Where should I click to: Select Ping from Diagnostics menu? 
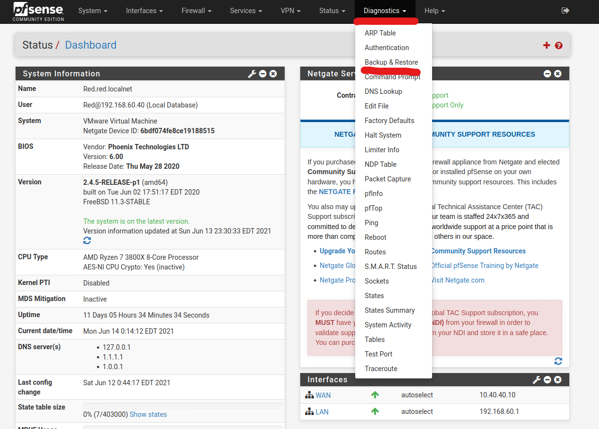point(371,223)
